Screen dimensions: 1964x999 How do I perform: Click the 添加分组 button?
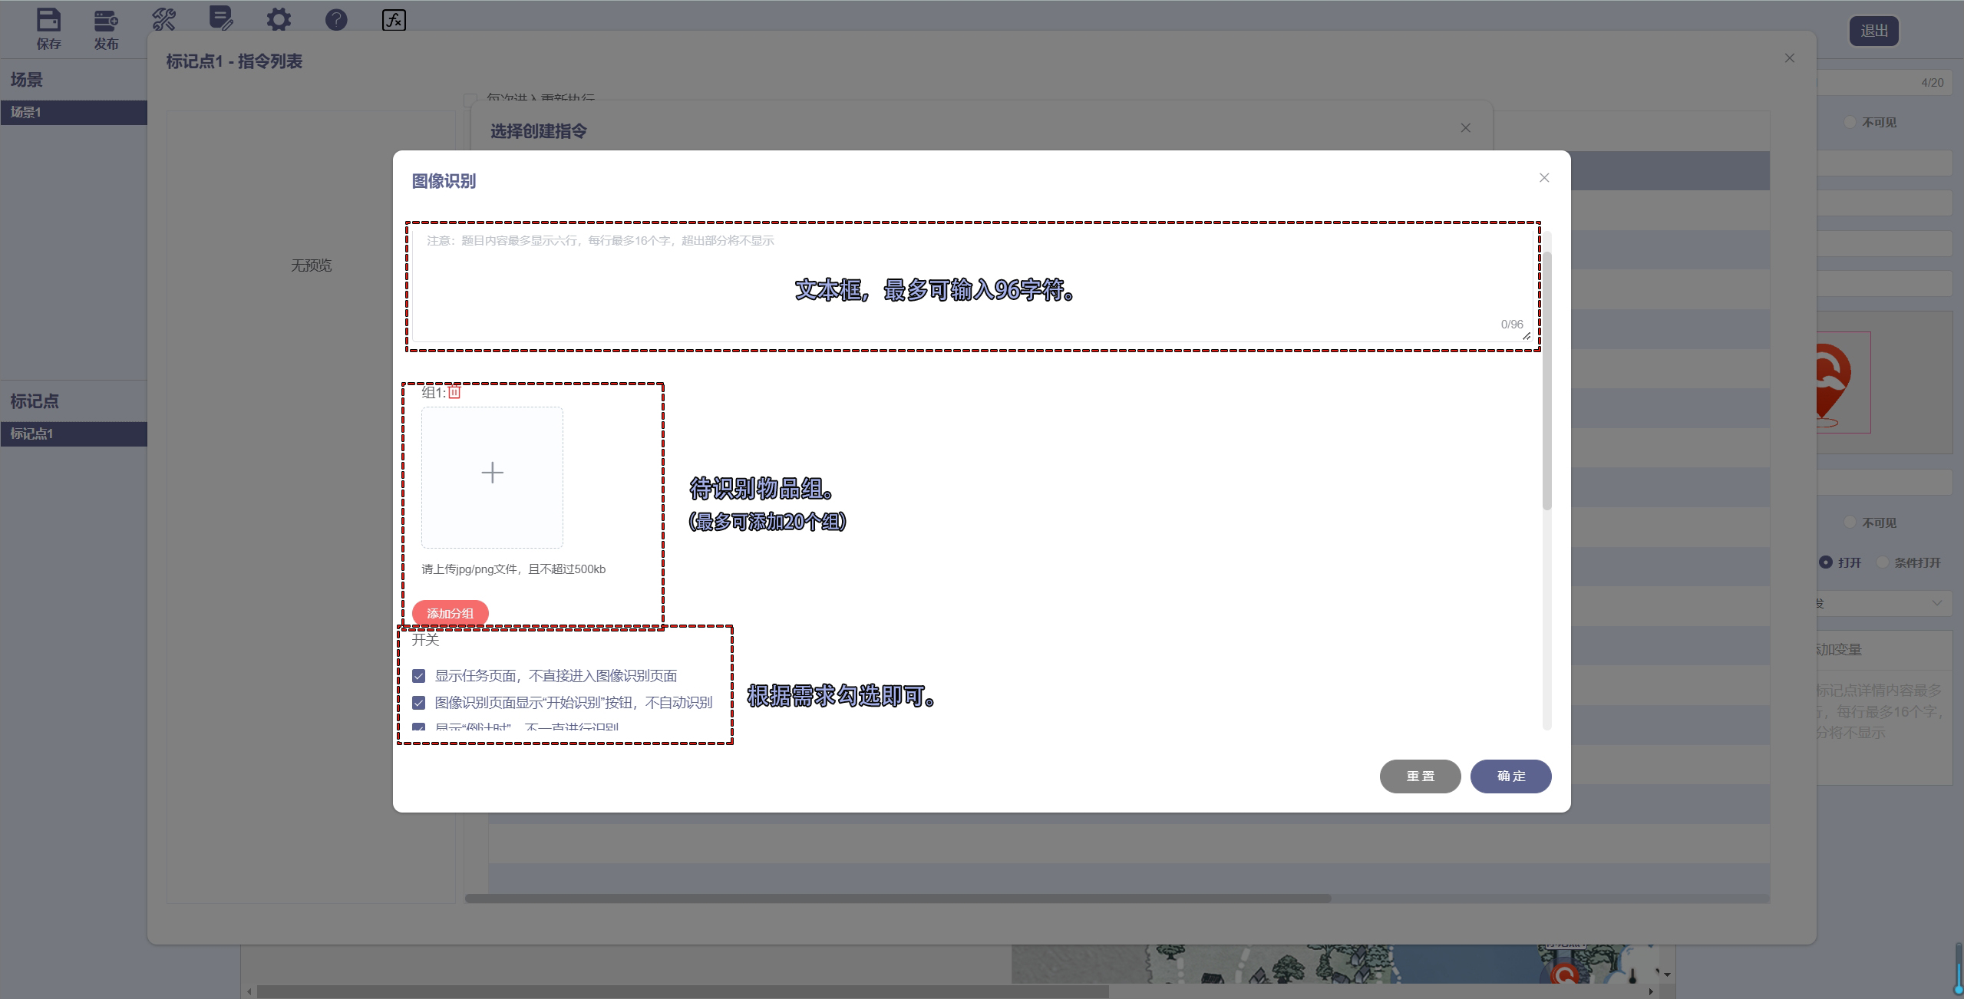click(x=450, y=613)
